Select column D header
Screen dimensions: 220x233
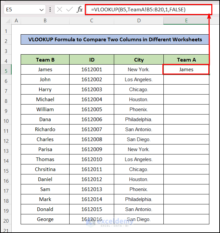pos(139,21)
